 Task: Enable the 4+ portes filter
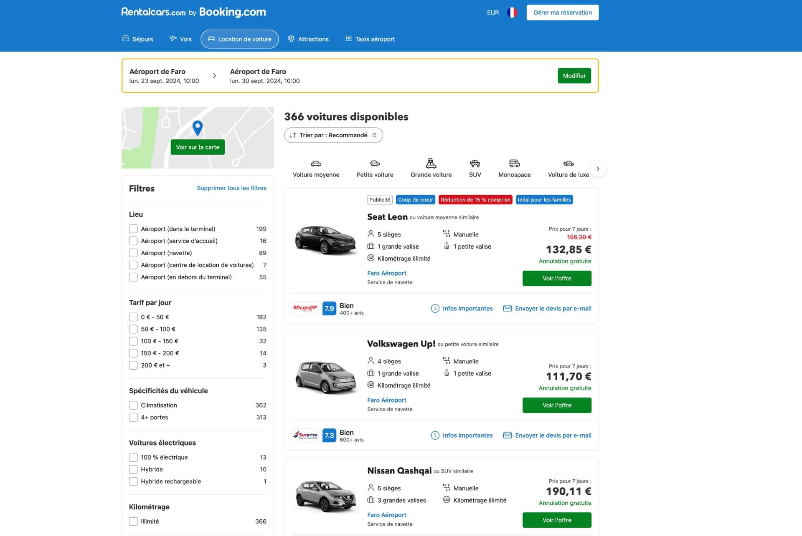tap(133, 417)
